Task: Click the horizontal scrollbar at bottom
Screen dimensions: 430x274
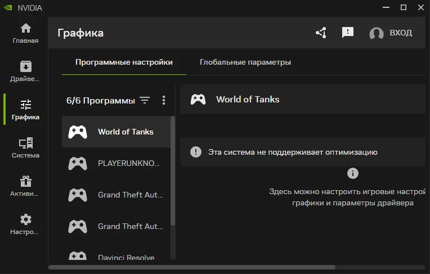Action: point(192,267)
